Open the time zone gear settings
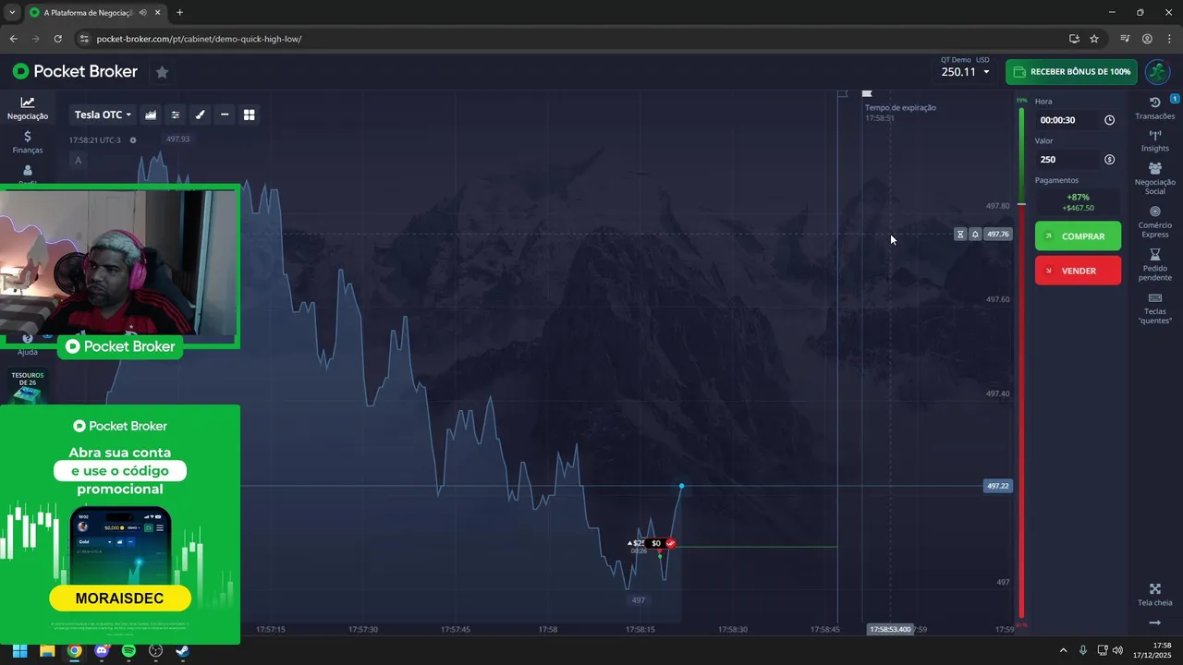1183x665 pixels. tap(133, 140)
